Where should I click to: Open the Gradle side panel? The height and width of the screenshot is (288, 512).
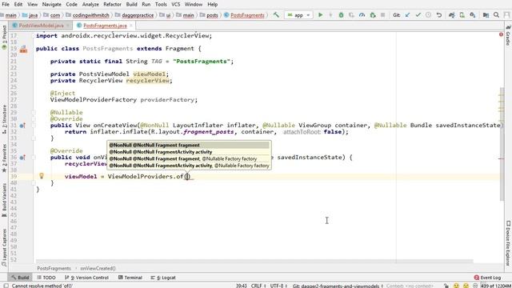pyautogui.click(x=508, y=35)
